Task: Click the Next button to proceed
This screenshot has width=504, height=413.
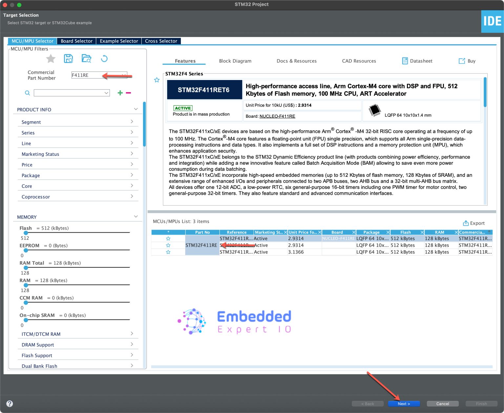Action: click(x=404, y=403)
